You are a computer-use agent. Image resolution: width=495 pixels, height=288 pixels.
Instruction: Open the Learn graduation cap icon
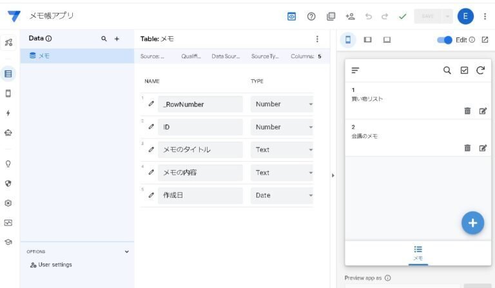[8, 242]
